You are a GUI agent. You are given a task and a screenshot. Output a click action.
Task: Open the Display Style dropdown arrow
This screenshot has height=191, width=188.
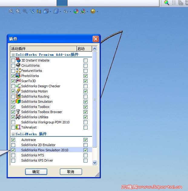60,12
